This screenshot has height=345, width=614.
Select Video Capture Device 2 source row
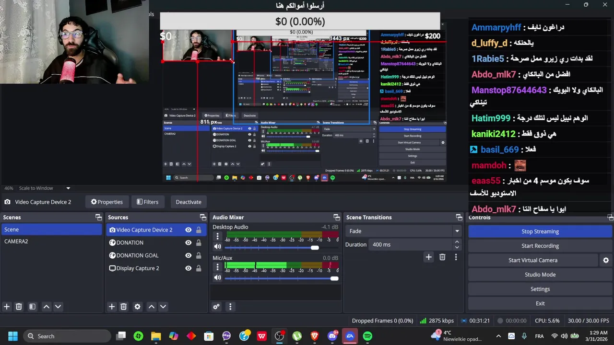156,230
